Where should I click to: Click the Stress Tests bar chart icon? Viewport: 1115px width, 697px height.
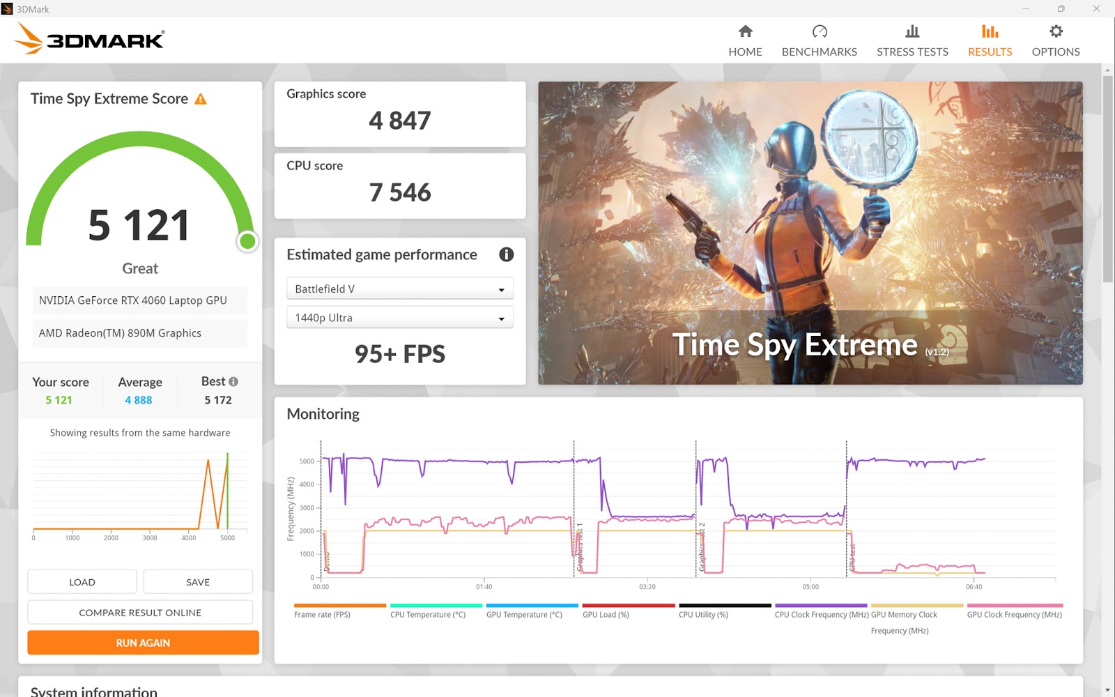coord(912,31)
